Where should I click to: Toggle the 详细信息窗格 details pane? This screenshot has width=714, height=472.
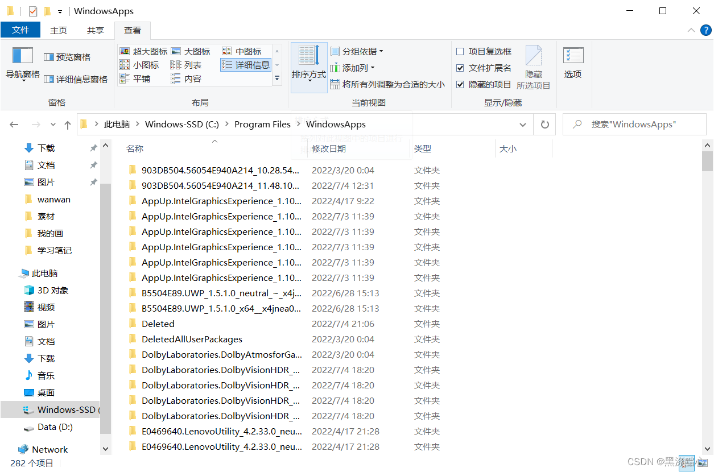[x=76, y=79]
